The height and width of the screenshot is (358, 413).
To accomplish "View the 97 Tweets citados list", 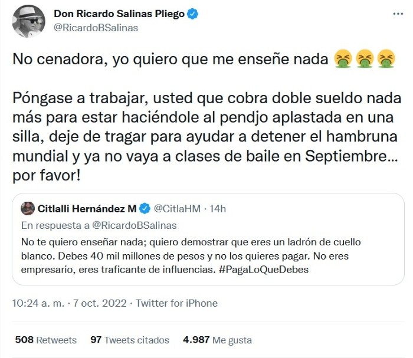I will 129,340.
